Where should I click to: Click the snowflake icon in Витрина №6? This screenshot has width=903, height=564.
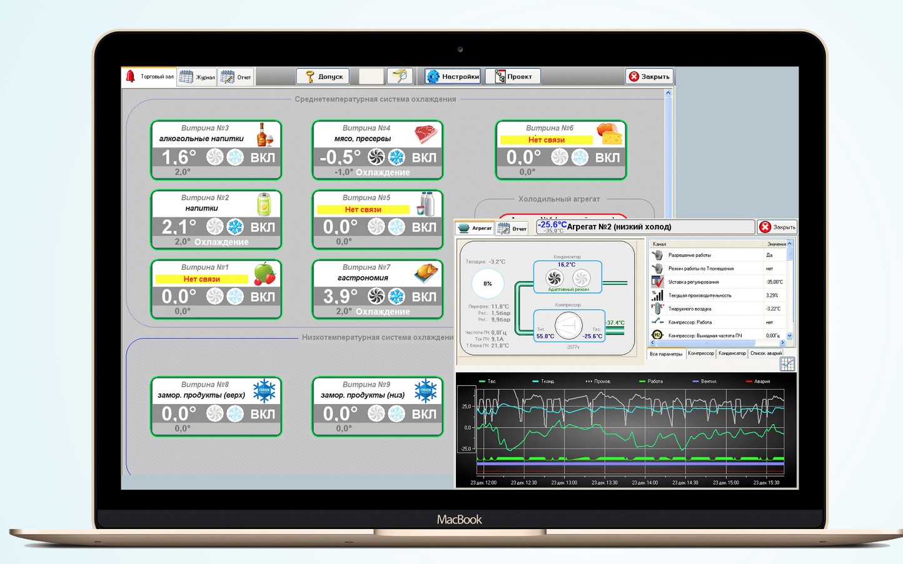[x=580, y=157]
